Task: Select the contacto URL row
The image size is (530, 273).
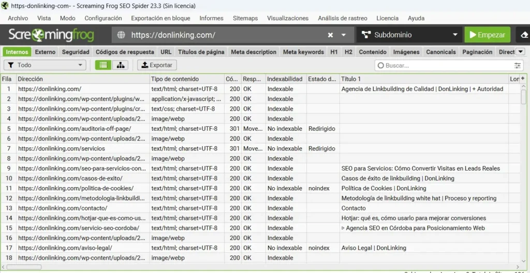Action: click(260, 208)
